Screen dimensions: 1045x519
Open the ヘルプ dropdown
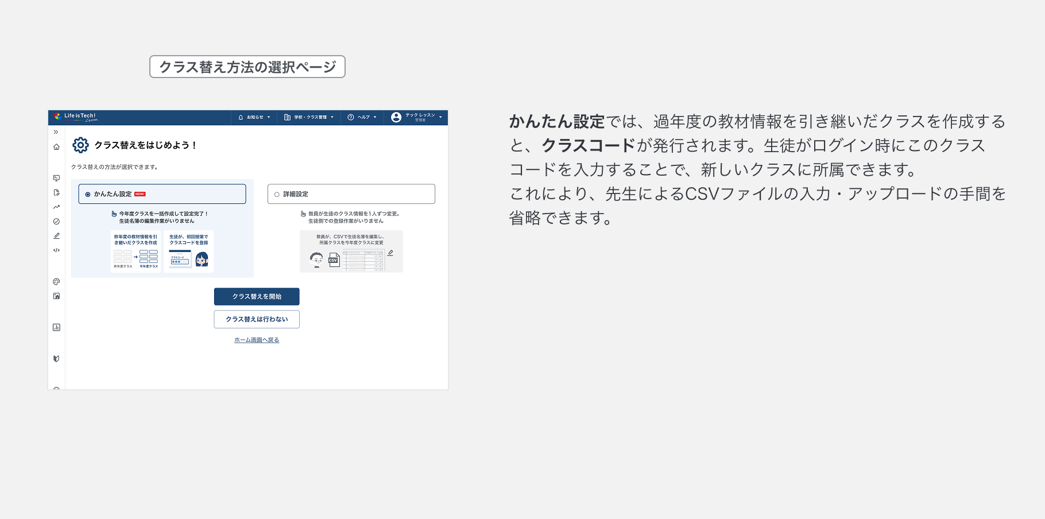(362, 118)
